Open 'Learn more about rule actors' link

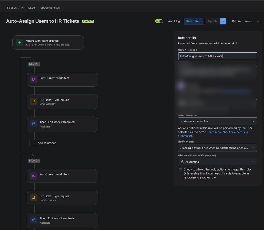pyautogui.click(x=213, y=134)
